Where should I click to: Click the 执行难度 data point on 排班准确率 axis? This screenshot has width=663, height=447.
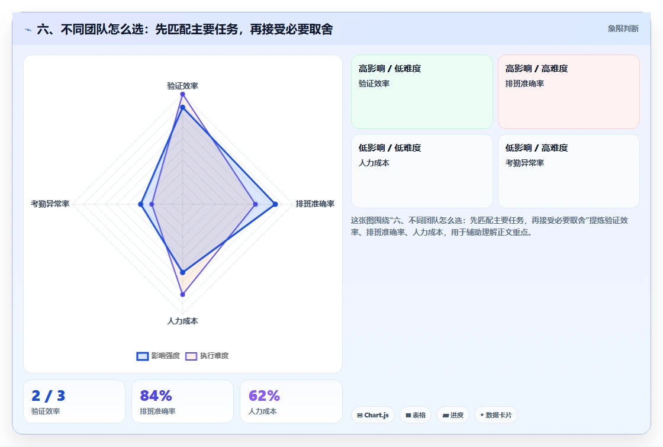point(255,204)
